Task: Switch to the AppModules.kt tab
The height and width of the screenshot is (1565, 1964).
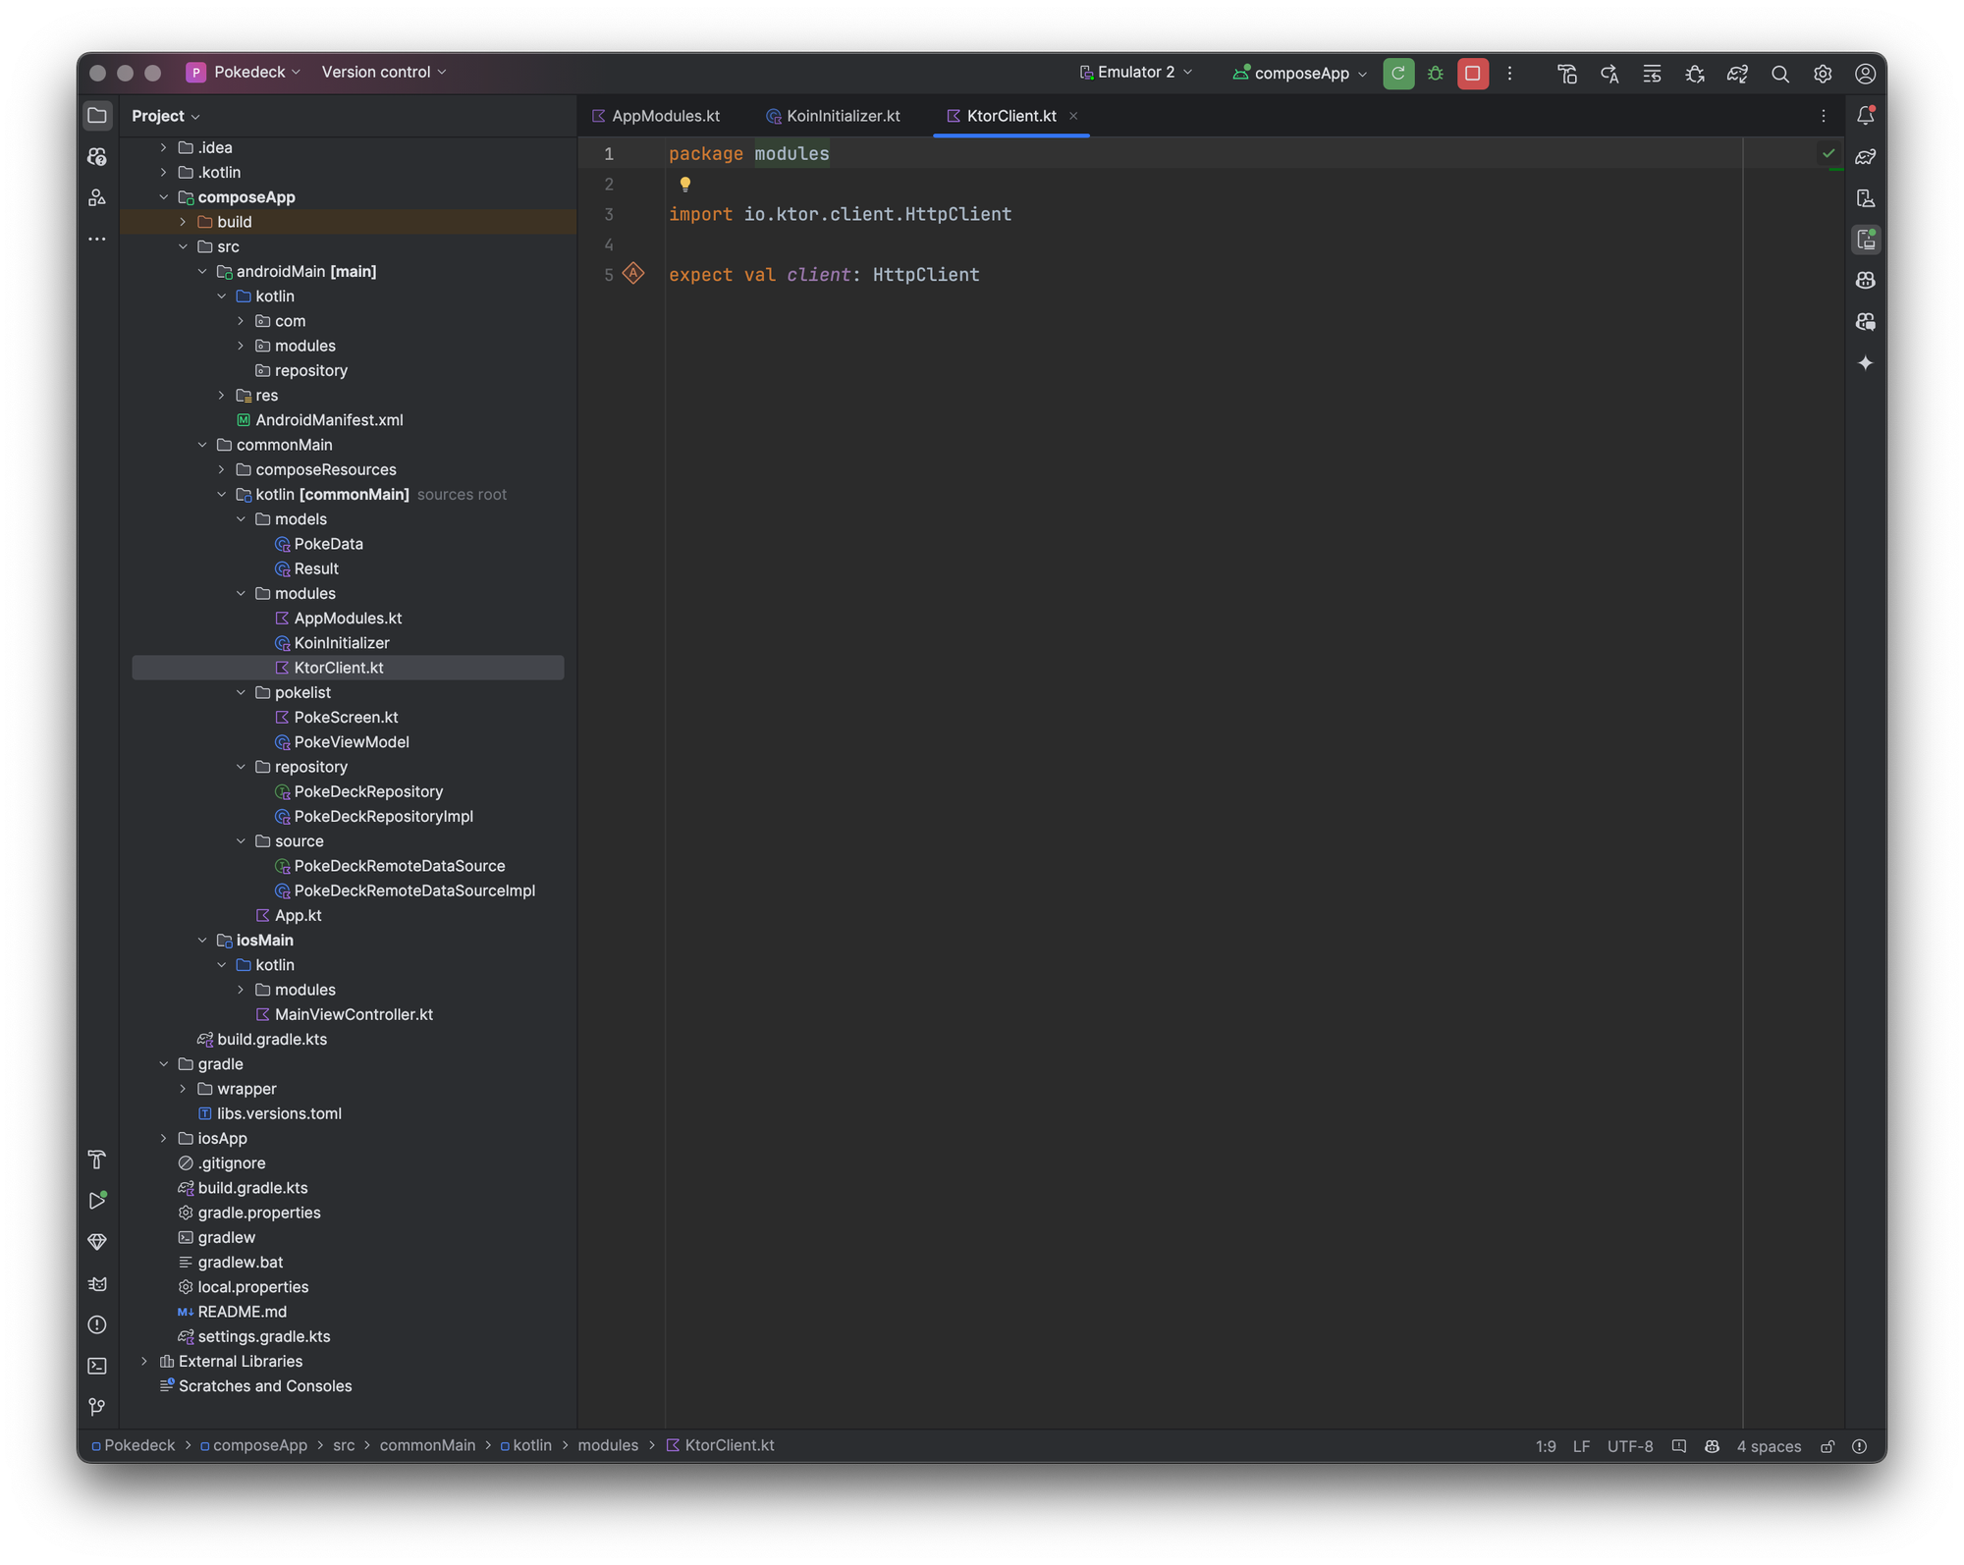Action: [665, 116]
